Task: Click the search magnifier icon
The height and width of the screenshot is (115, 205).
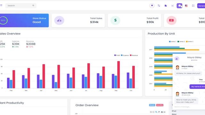Action: tap(33, 5)
